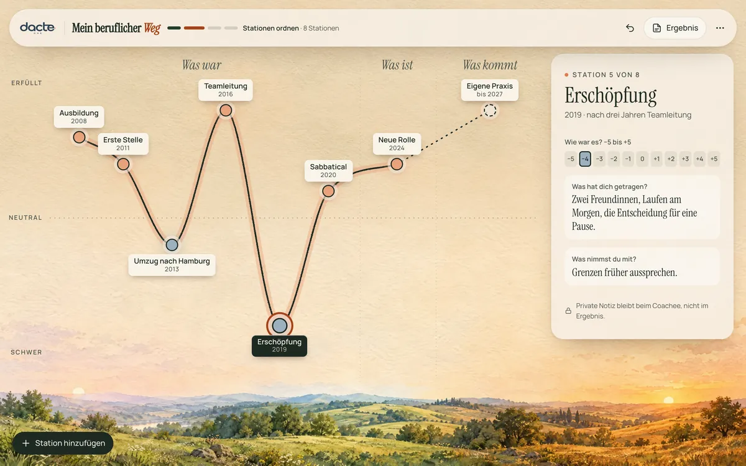Image resolution: width=746 pixels, height=466 pixels.
Task: Click the 'Mein beruflicher Weg' title
Action: click(116, 28)
